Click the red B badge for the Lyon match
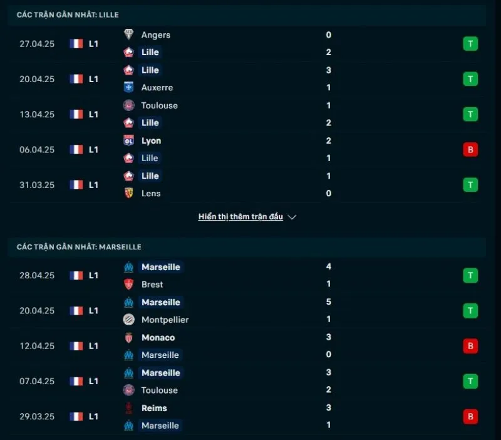Screen dimensions: 501x440 pyautogui.click(x=470, y=149)
